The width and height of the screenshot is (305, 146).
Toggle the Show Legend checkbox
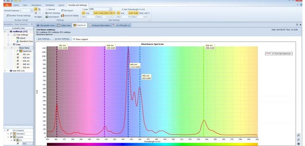click(74, 39)
